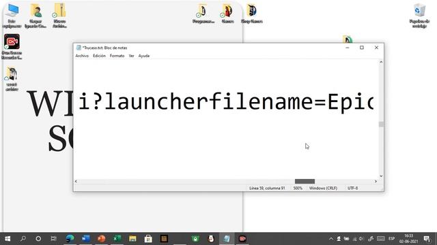Open Cortana circle on the taskbar
The image size is (437, 245).
pos(38,239)
